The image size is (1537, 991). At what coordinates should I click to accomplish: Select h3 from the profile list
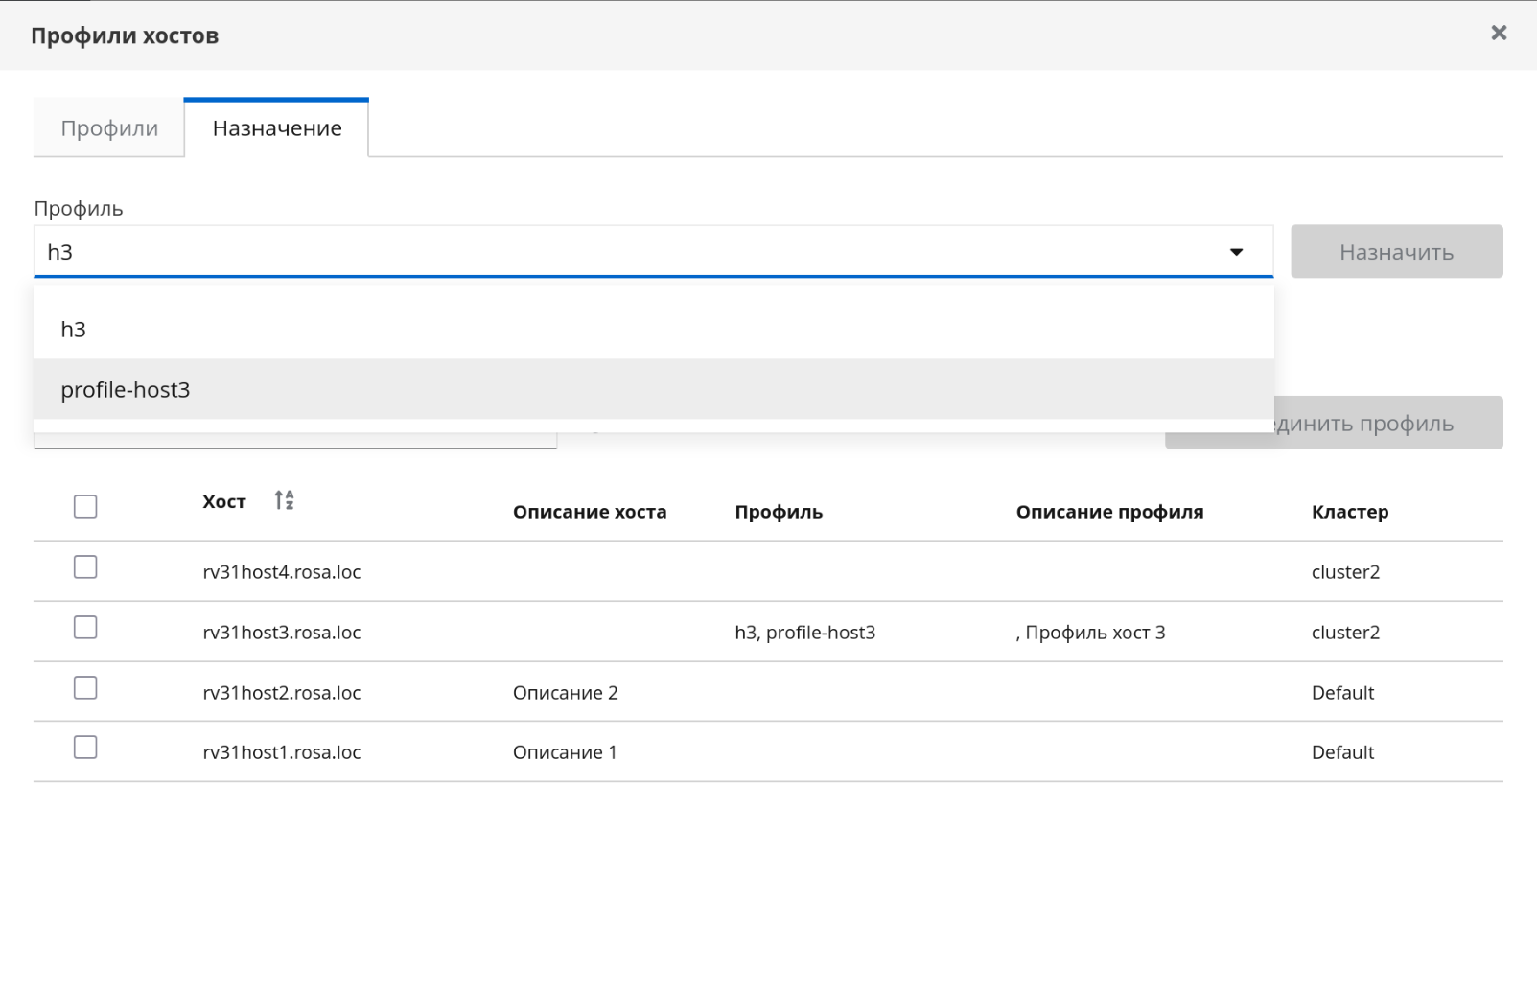click(x=74, y=330)
